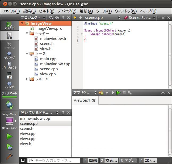Open the 解析(A) menu

click(86, 11)
